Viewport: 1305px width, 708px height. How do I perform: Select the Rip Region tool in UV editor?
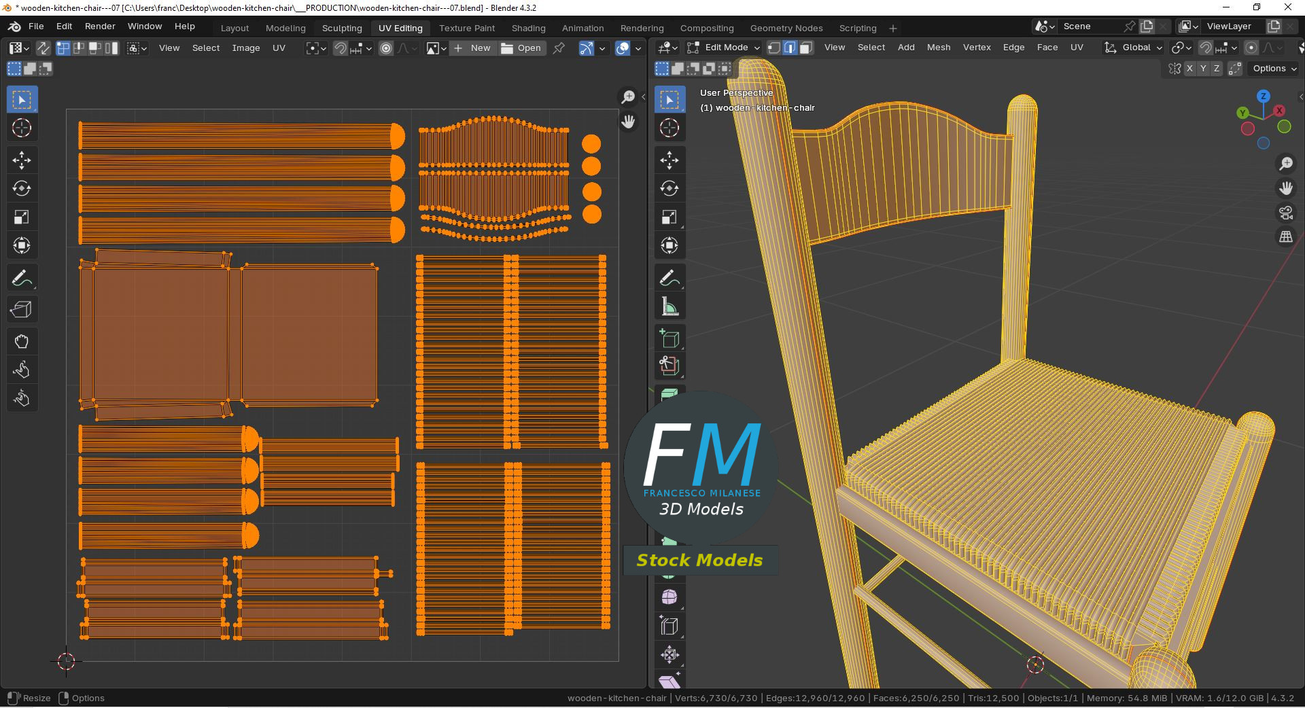tap(22, 310)
